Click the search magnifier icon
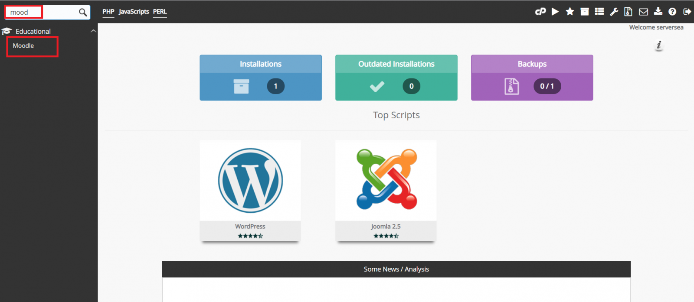 (x=83, y=12)
